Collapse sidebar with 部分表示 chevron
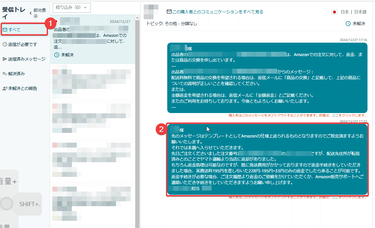The width and height of the screenshot is (375, 228). pyautogui.click(x=31, y=13)
